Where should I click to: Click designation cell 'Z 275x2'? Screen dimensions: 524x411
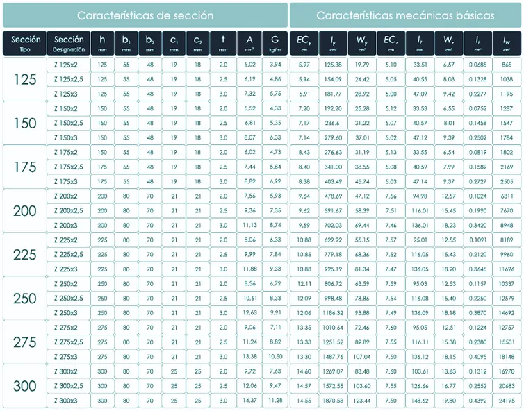pyautogui.click(x=69, y=328)
